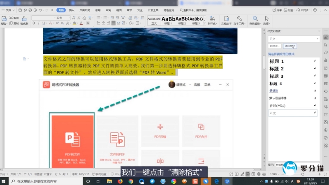This screenshot has width=329, height=185.
Task: Click the 新样式 (New Style) button
Action: point(275,46)
